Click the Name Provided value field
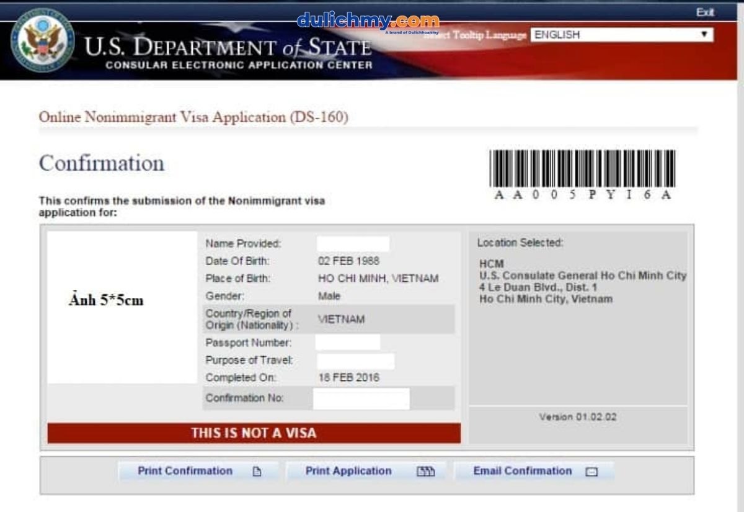 pyautogui.click(x=353, y=244)
